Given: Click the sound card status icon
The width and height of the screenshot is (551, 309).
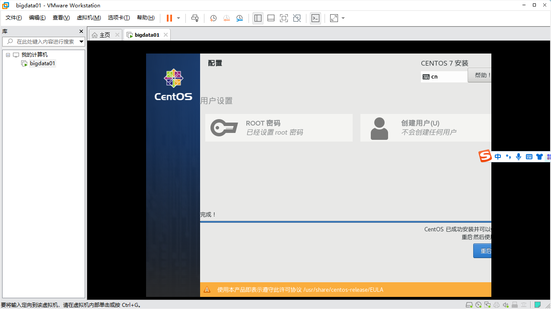Looking at the screenshot, I should coord(506,305).
